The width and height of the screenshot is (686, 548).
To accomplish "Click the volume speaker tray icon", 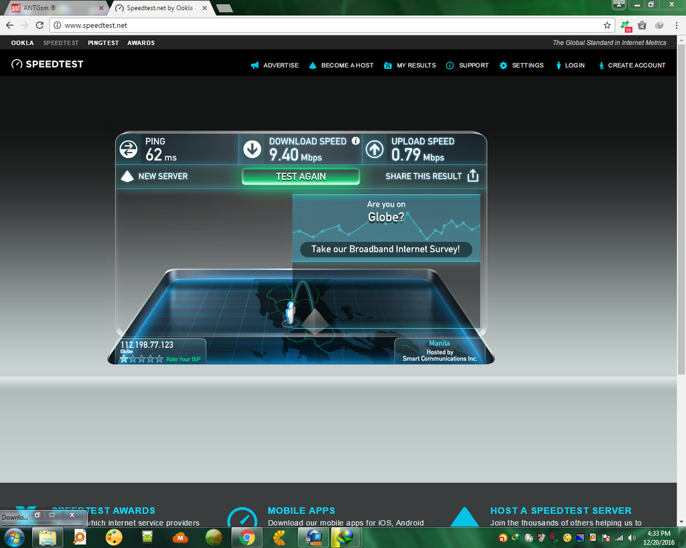I will 631,537.
